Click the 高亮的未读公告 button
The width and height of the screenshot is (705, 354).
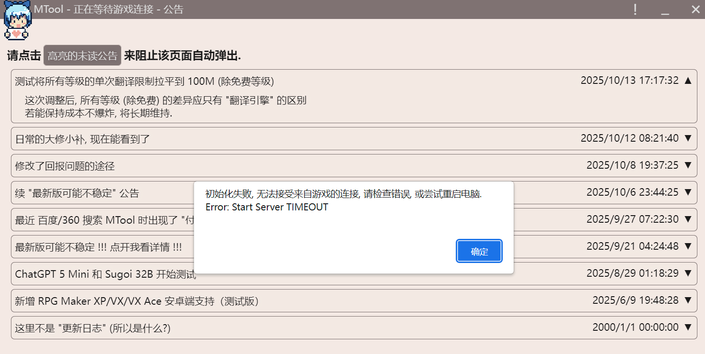pyautogui.click(x=82, y=56)
